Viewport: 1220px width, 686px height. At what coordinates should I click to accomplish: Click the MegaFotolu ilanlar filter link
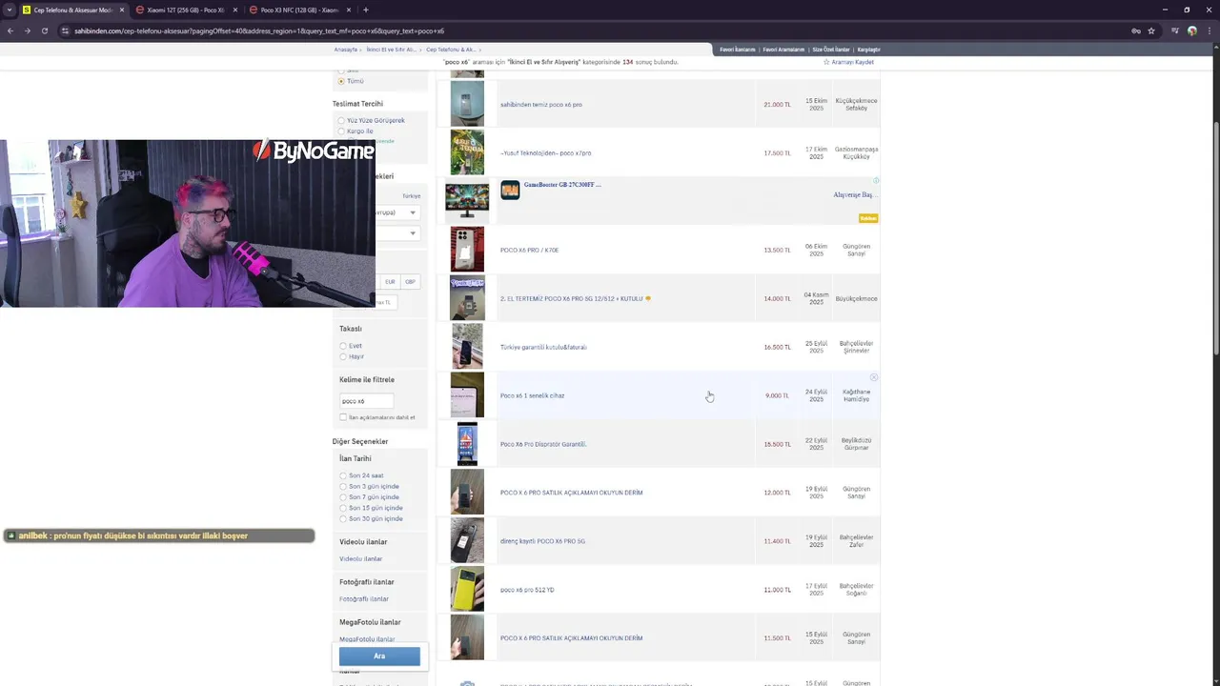click(367, 639)
